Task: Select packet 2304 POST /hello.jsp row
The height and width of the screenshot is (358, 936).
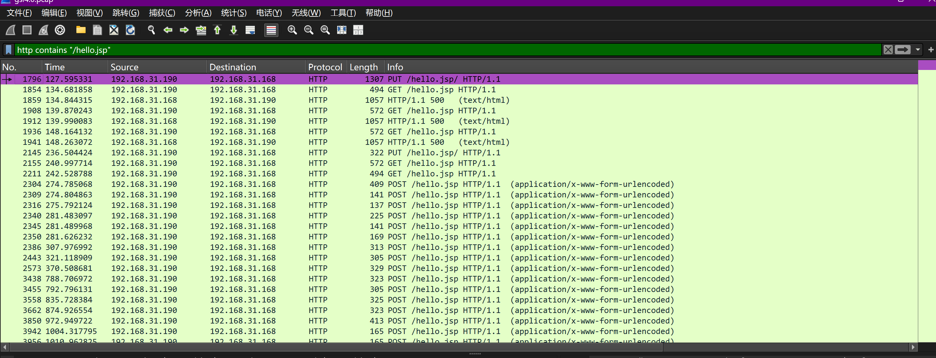Action: (x=363, y=184)
